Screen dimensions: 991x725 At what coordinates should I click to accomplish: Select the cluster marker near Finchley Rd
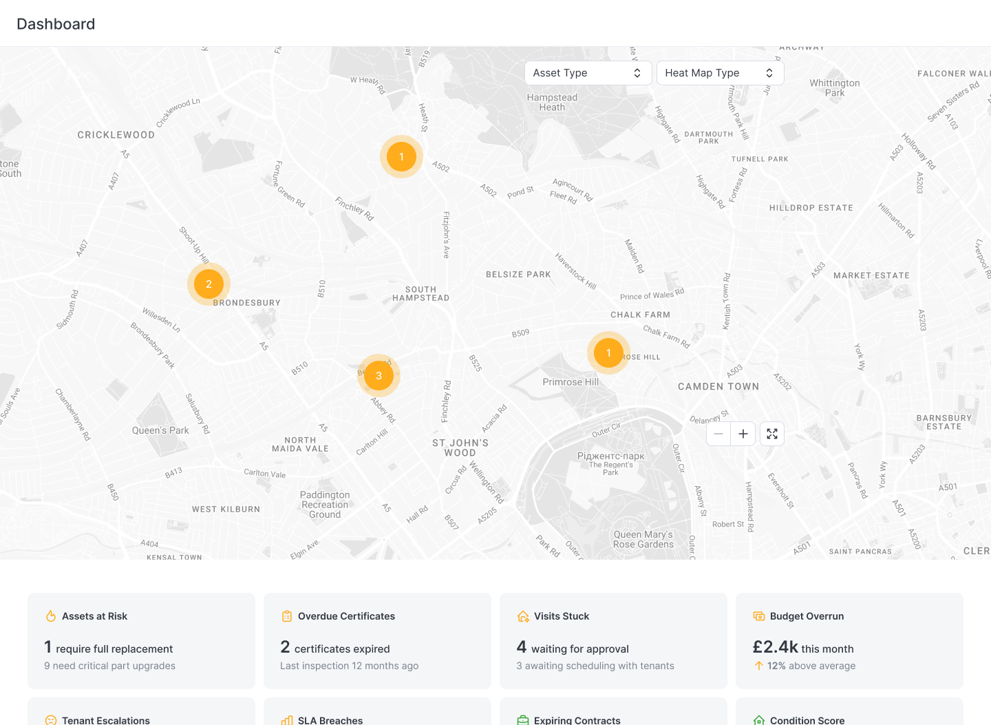point(401,157)
